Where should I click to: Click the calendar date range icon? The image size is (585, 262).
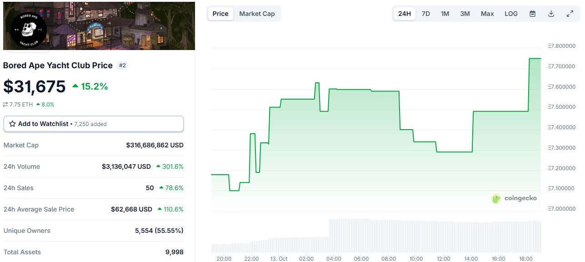click(x=532, y=14)
